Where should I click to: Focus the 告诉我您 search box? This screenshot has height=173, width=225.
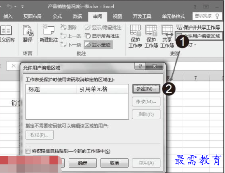tap(207, 16)
